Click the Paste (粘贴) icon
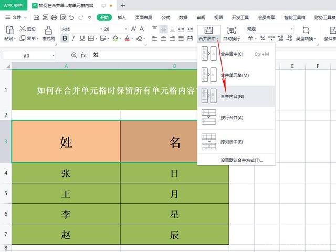 click(x=10, y=30)
